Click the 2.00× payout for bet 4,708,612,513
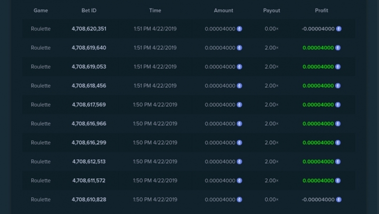This screenshot has height=214, width=379. (x=271, y=161)
